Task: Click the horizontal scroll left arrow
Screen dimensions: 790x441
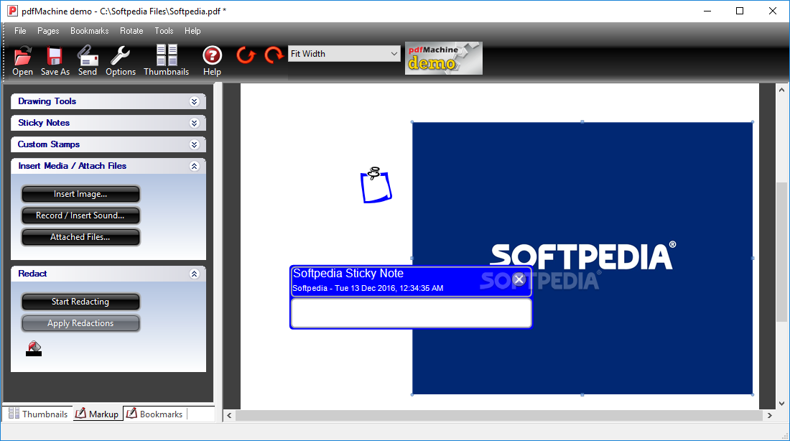Action: point(229,415)
